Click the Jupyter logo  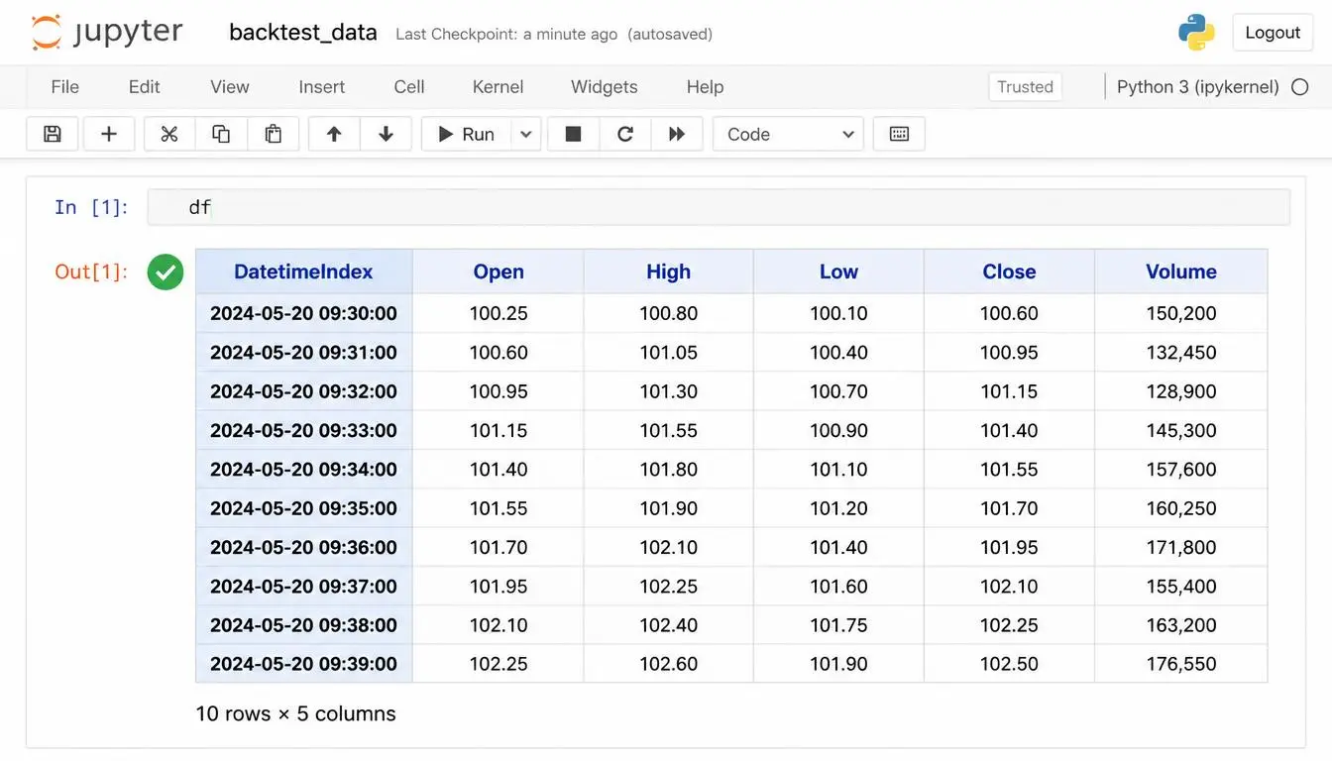pos(107,32)
